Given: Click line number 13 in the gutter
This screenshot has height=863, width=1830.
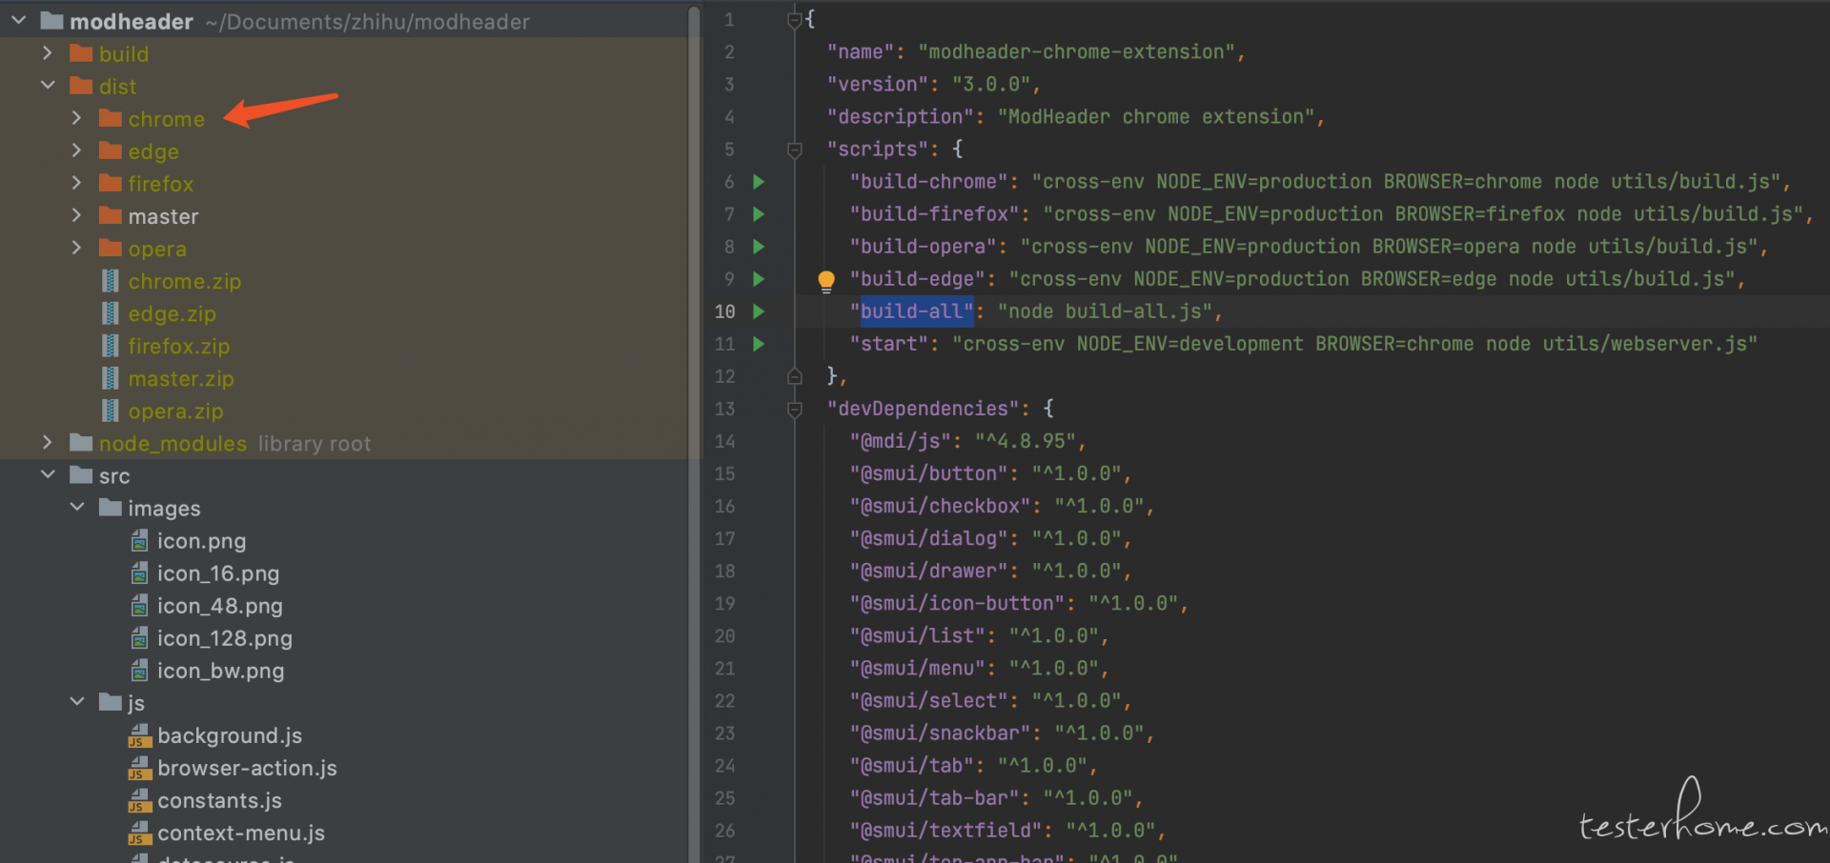Looking at the screenshot, I should 724,409.
